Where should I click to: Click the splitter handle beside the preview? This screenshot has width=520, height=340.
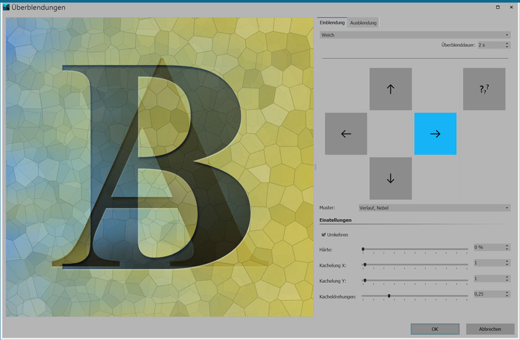click(315, 167)
